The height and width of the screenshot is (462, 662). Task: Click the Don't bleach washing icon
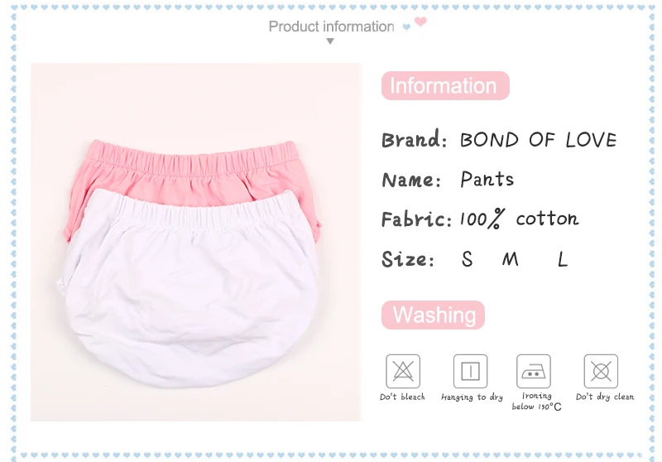click(403, 371)
